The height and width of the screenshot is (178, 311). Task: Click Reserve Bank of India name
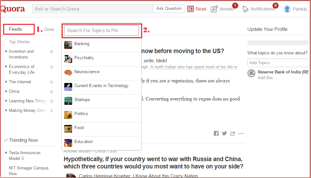(283, 72)
